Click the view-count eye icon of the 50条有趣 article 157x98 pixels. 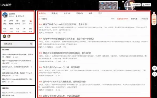tap(56, 76)
